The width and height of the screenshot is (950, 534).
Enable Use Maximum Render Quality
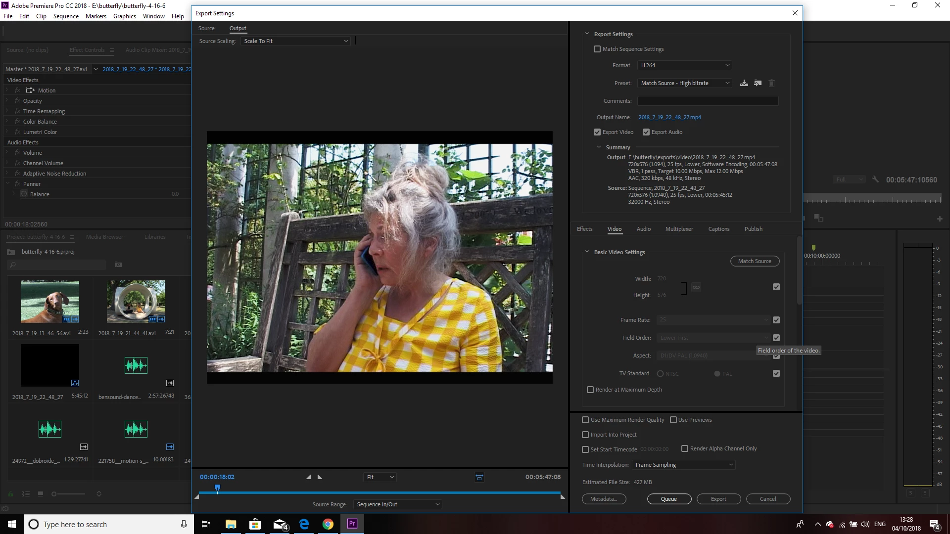click(x=585, y=420)
